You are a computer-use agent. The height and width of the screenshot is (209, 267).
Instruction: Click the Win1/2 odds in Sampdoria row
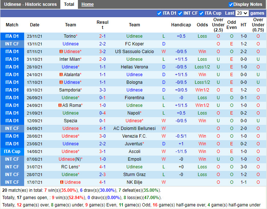pyautogui.click(x=202, y=90)
